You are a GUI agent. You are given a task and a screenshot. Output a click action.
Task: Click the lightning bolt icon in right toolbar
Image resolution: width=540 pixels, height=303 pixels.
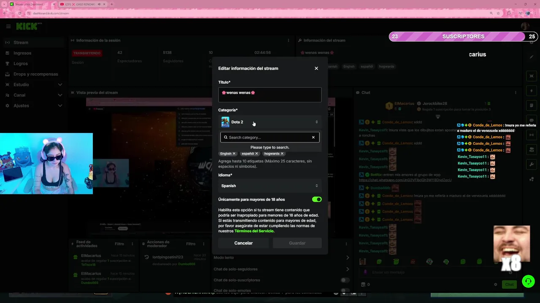(532, 90)
